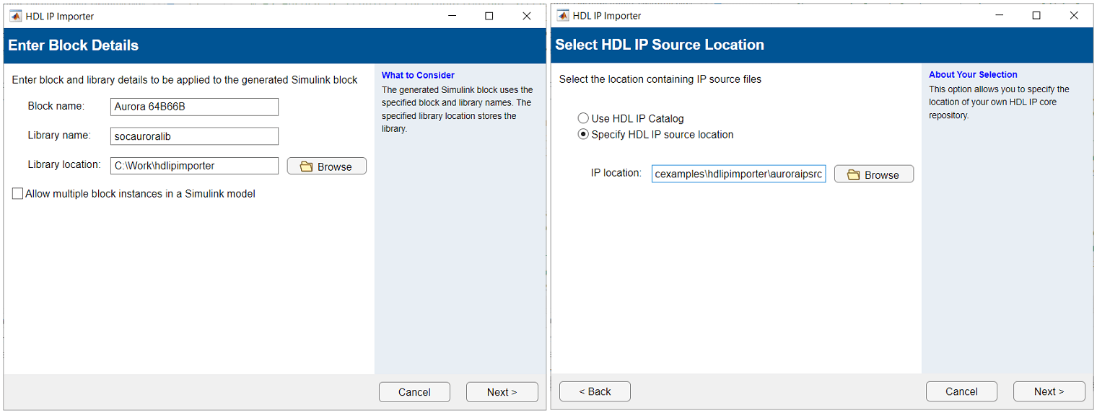Image resolution: width=1097 pixels, height=413 pixels.
Task: Go Back from the HDL IP Source Location page
Action: point(595,391)
